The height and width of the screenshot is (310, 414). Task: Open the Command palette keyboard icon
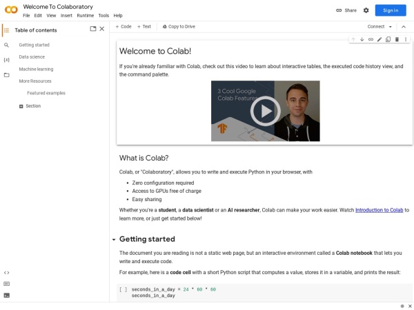7,284
